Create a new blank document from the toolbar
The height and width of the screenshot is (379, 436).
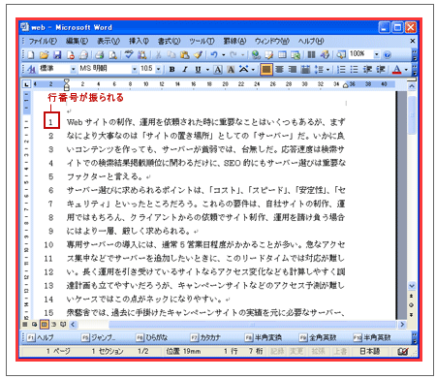pos(31,55)
